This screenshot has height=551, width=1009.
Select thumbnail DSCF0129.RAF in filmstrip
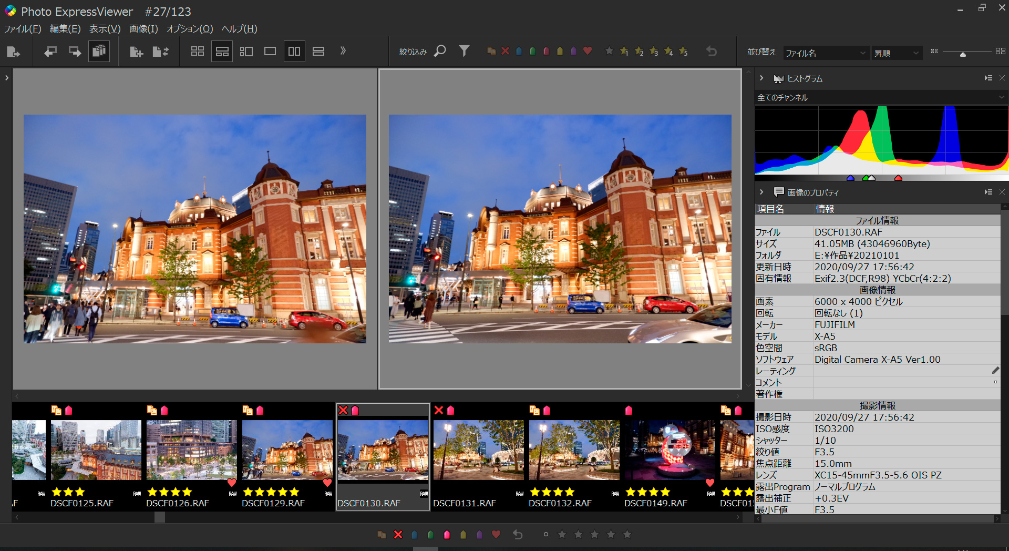[x=287, y=456]
